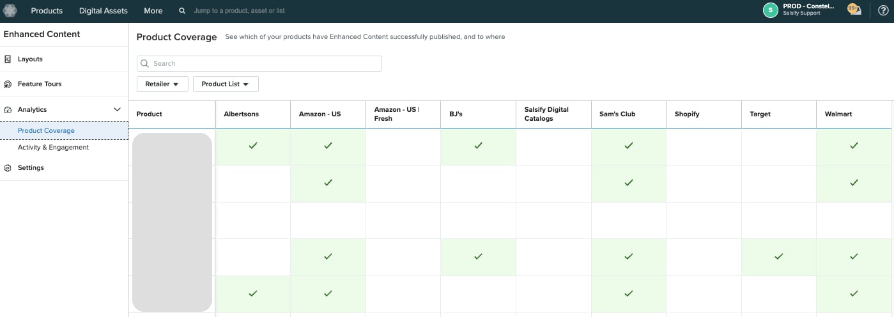
Task: Click the Salsify logo icon
Action: [10, 10]
